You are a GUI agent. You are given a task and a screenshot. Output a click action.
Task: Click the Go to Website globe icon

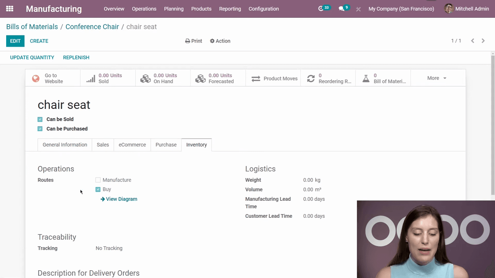[36, 78]
